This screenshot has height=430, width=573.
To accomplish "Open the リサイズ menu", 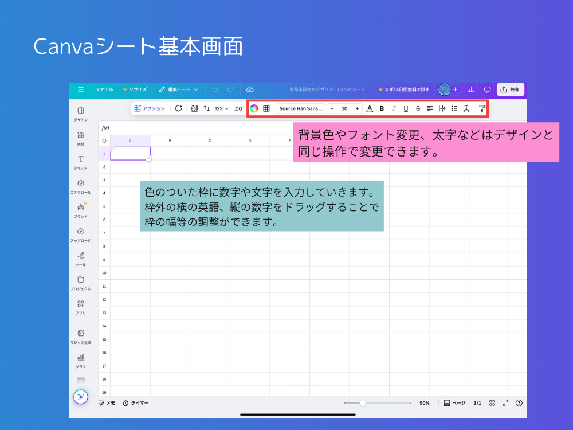I will point(135,89).
